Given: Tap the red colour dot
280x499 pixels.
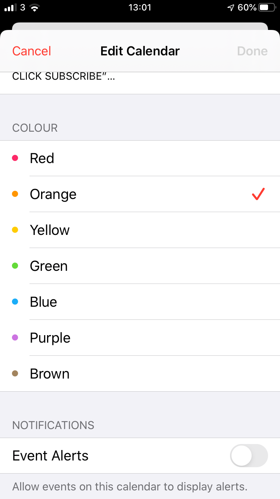Looking at the screenshot, I should pos(15,158).
